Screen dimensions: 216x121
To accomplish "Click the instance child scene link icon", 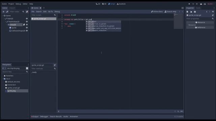I will pyautogui.click(x=7, y=12).
